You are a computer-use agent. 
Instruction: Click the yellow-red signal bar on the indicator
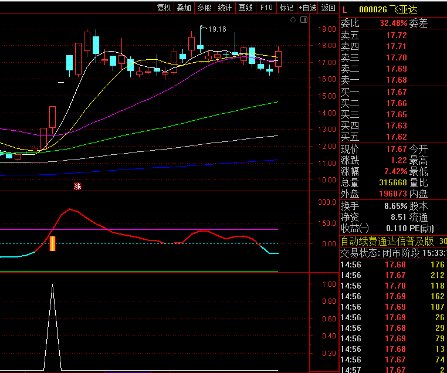(x=52, y=243)
